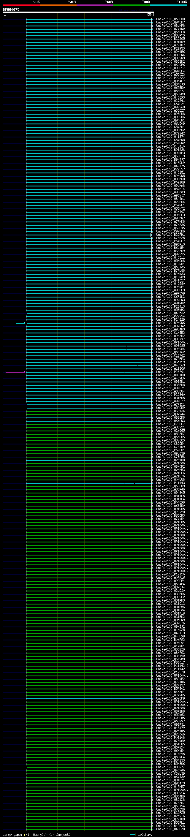Open hit UniRef100_Q41374
This screenshot has width=190, height=837.
coord(170,137)
